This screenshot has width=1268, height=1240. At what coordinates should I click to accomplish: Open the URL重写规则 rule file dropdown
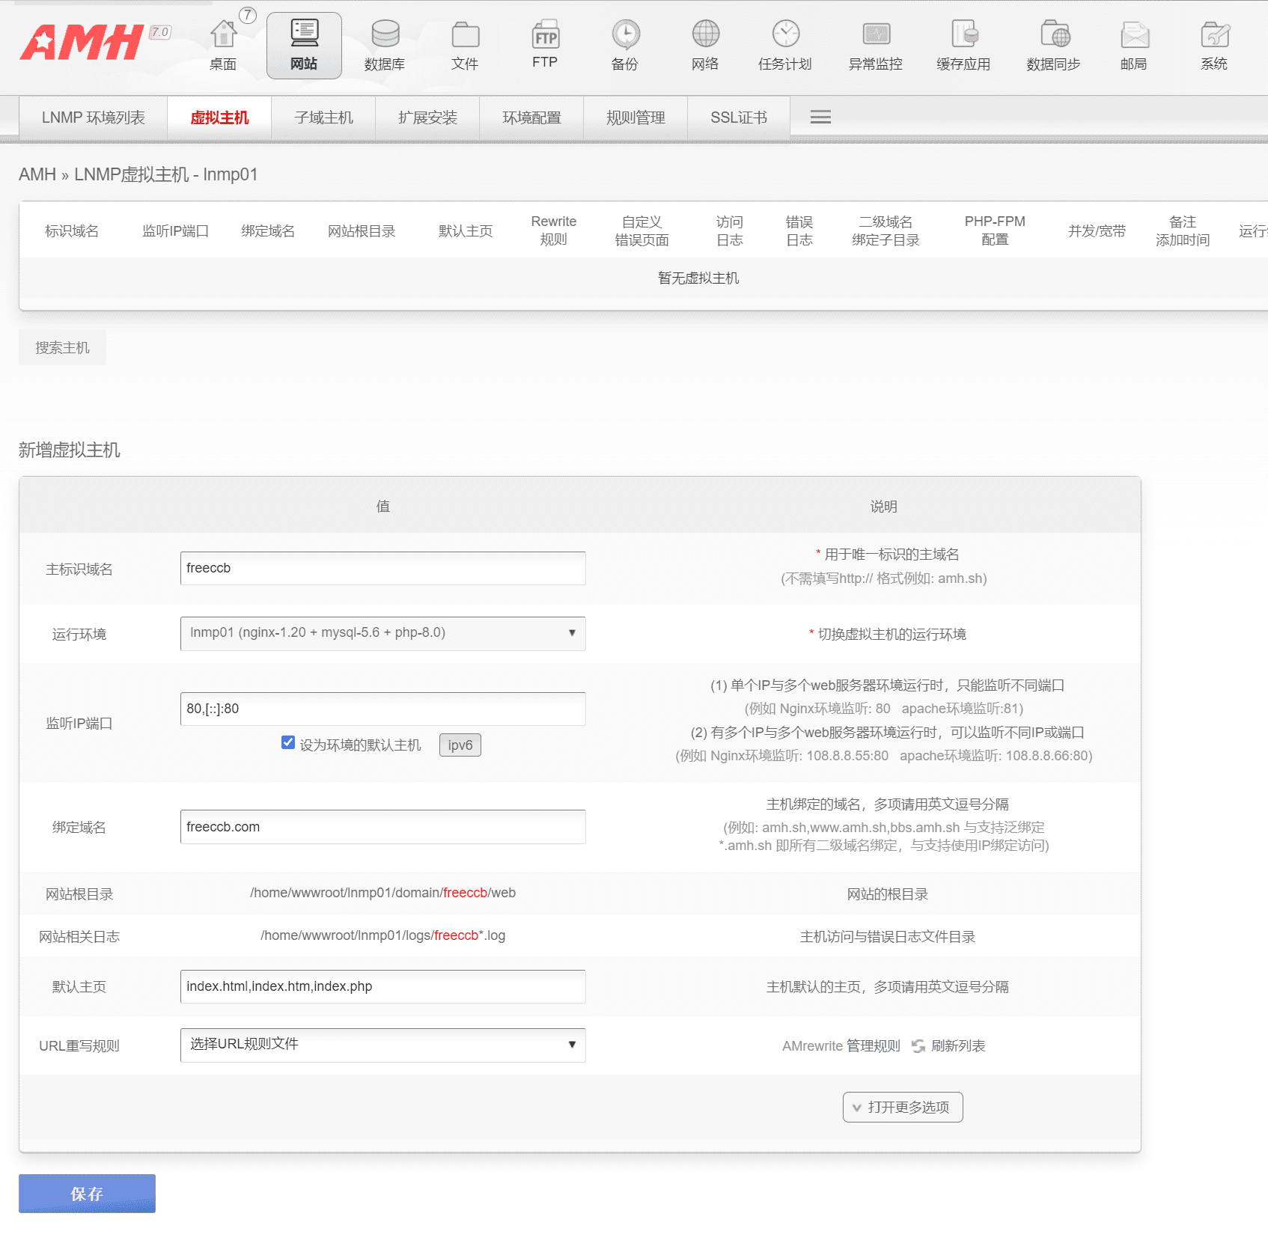tap(382, 1045)
